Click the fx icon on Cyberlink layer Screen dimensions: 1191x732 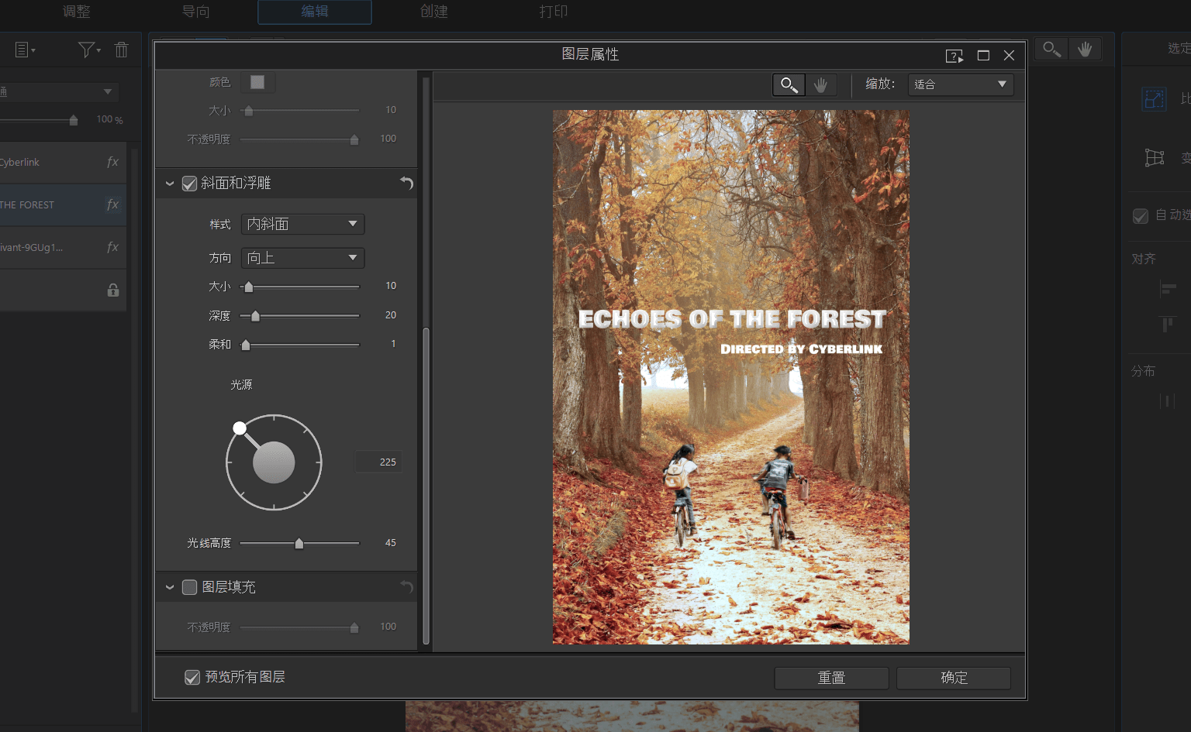112,162
